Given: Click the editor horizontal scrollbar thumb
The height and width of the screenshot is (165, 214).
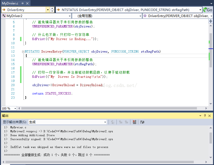Looking at the screenshot, I should click(109, 108).
